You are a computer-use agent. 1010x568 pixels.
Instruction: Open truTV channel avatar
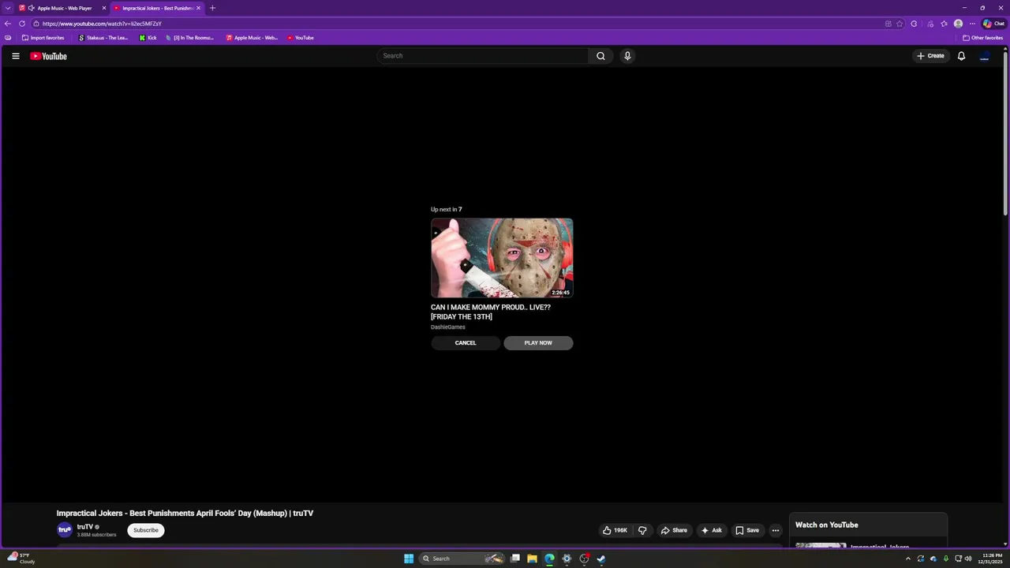tap(65, 530)
